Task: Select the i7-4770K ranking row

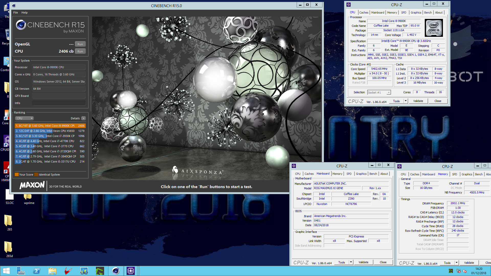Action: tap(50, 141)
